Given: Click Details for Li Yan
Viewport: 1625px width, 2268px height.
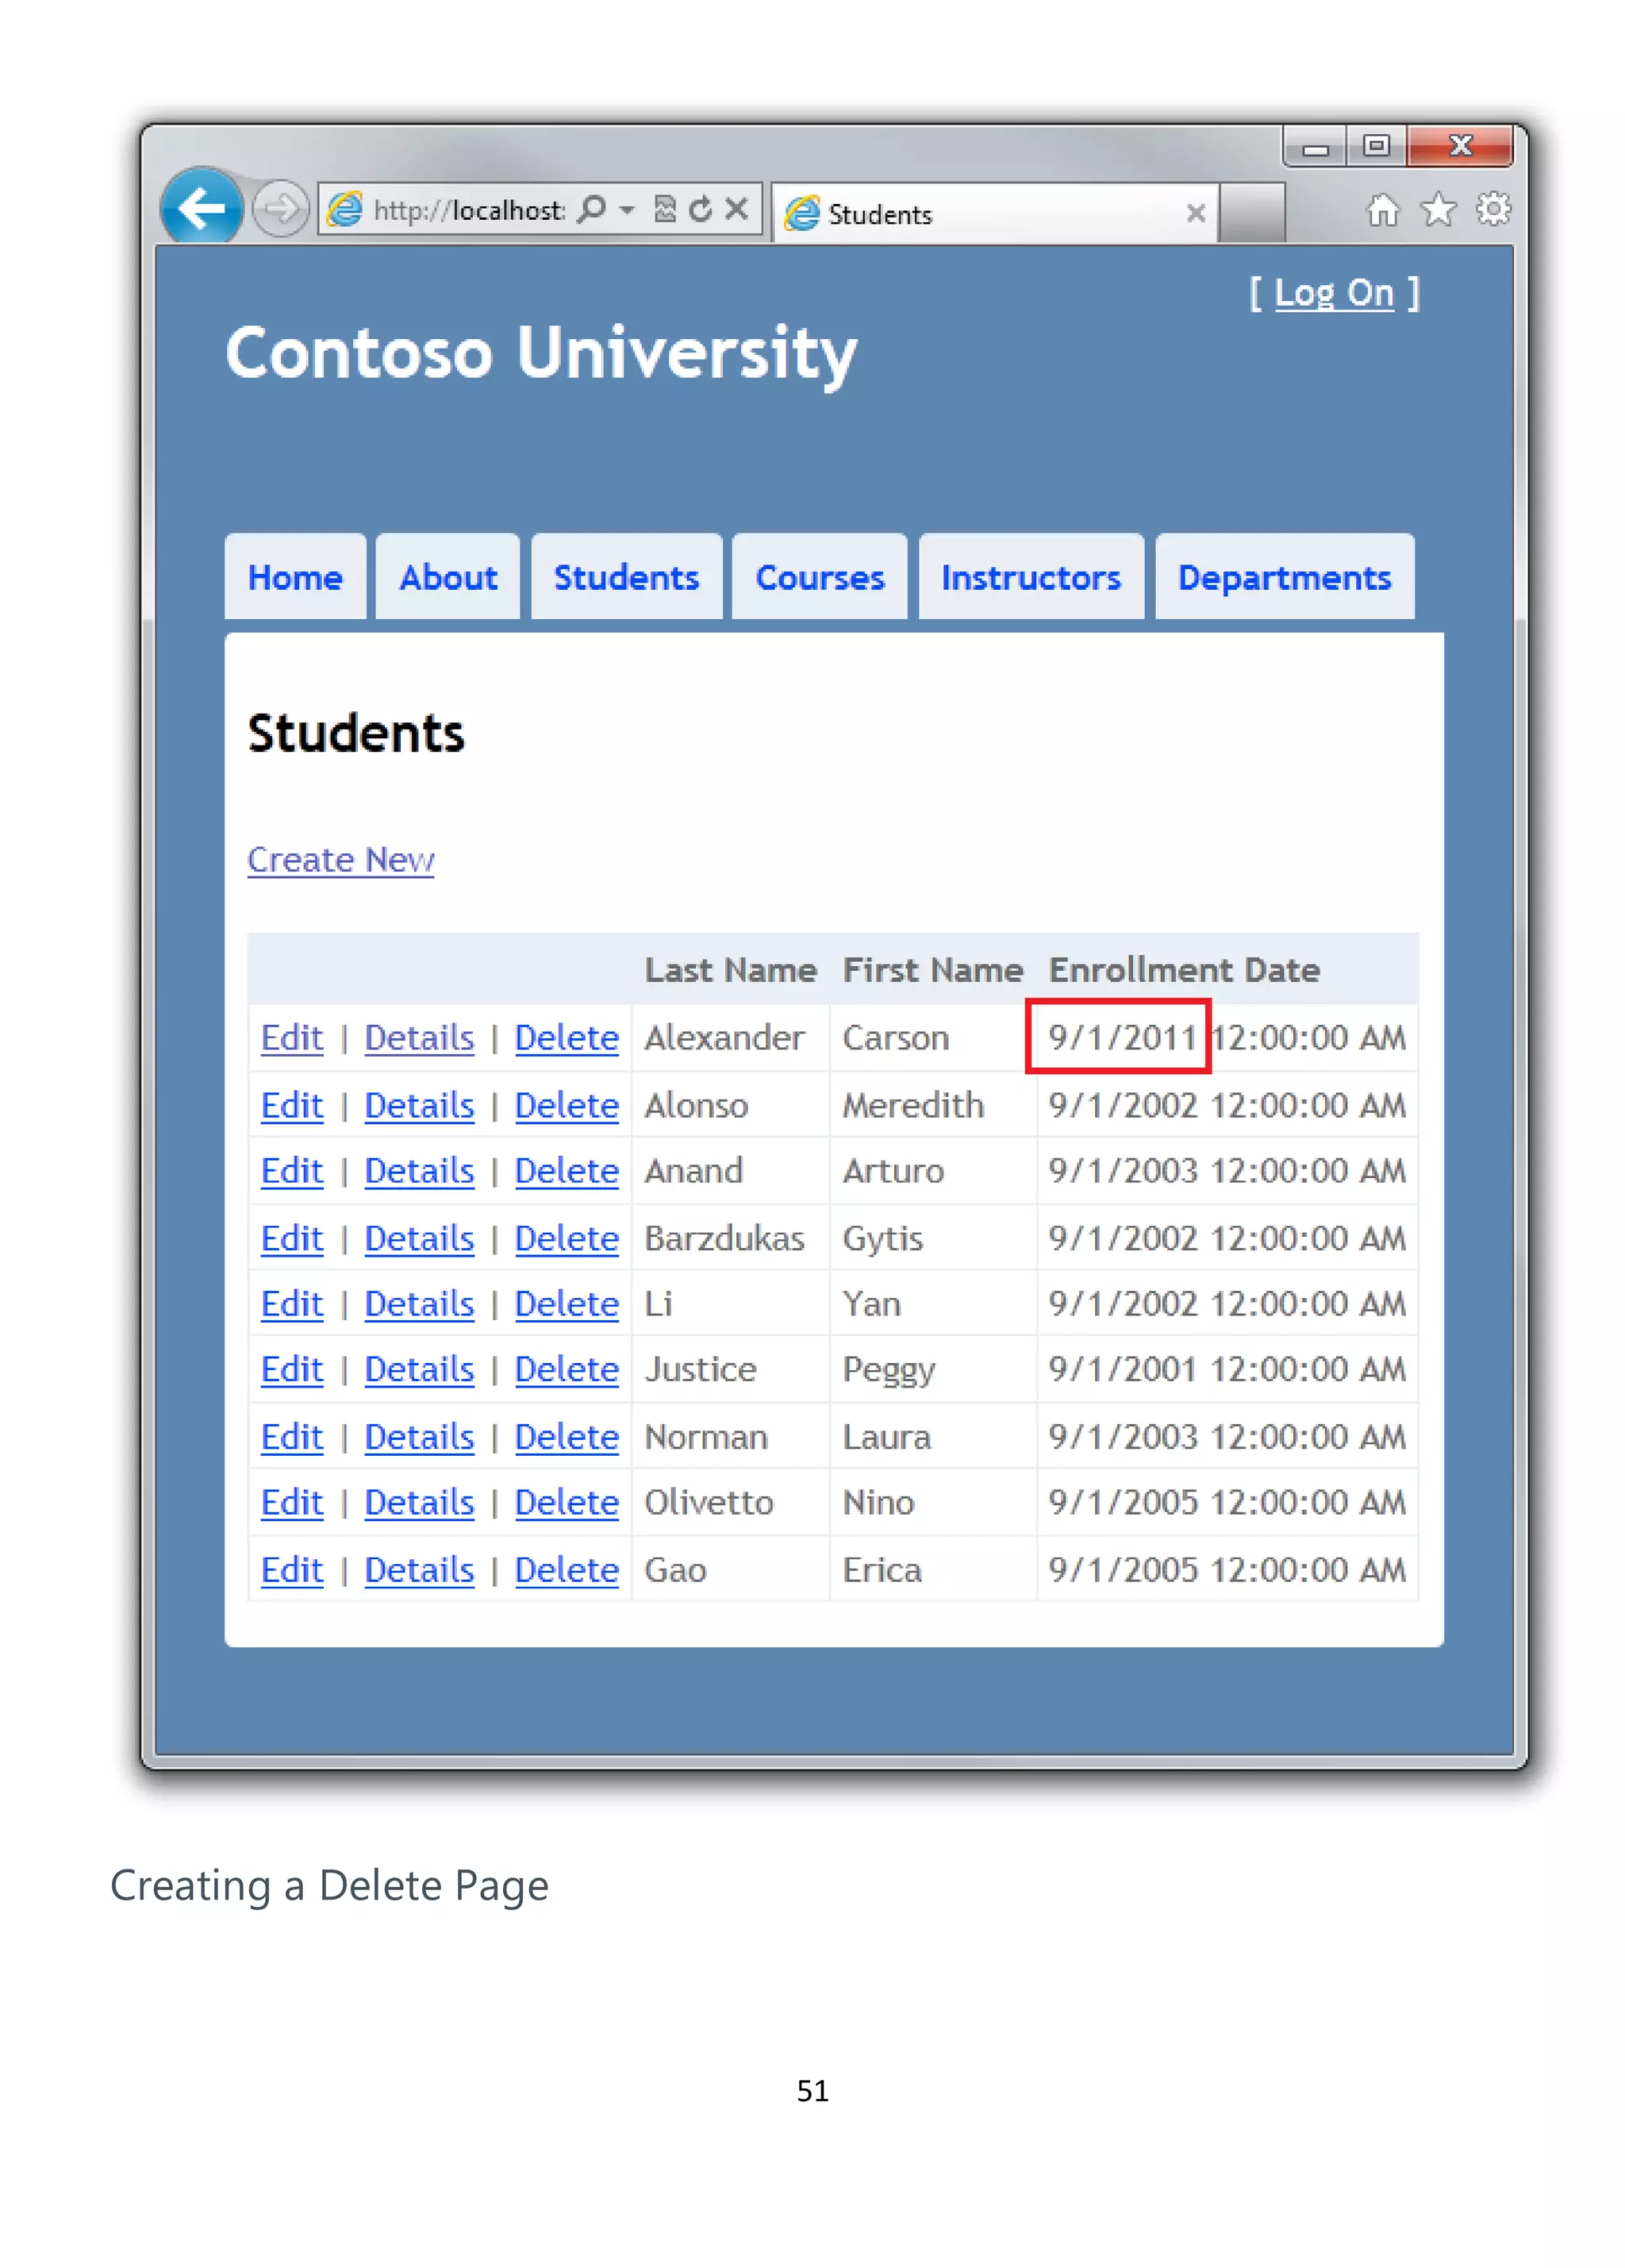Looking at the screenshot, I should [419, 1304].
